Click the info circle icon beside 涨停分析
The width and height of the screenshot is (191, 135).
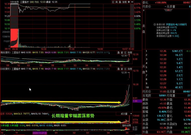[x=155, y=25]
